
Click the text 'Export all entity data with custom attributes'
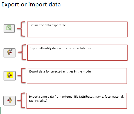tap(60, 48)
